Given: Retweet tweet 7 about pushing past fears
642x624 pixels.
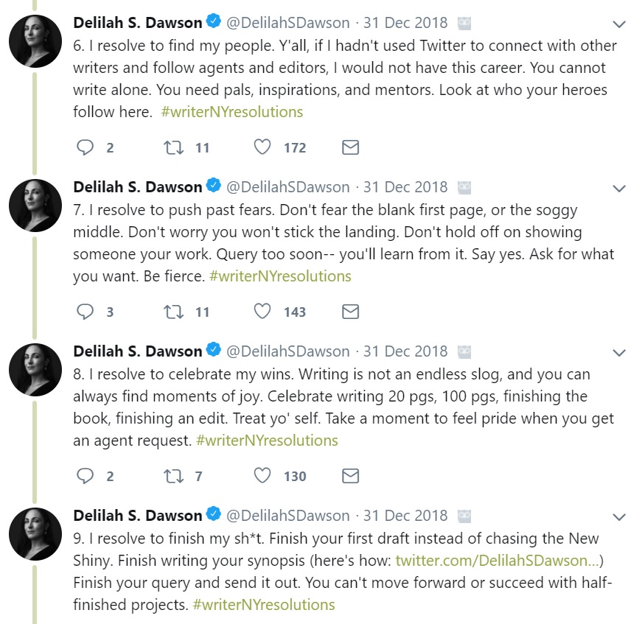Looking at the screenshot, I should [x=173, y=312].
